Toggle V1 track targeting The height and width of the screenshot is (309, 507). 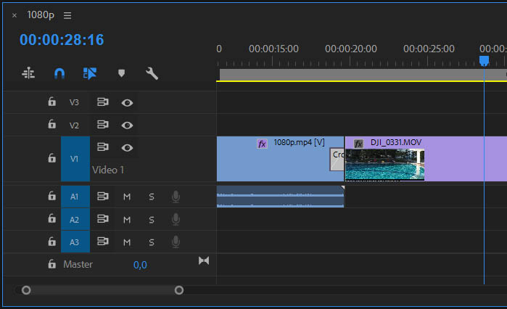point(75,159)
